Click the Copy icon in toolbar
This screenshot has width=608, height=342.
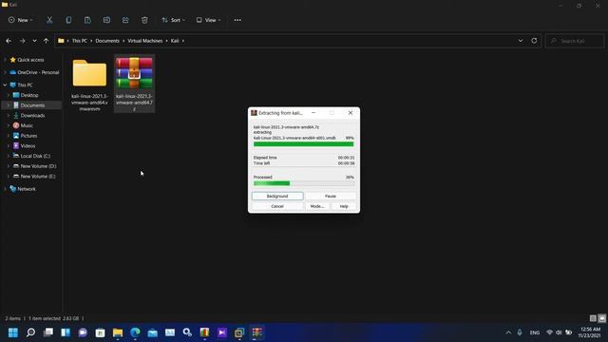pyautogui.click(x=68, y=20)
